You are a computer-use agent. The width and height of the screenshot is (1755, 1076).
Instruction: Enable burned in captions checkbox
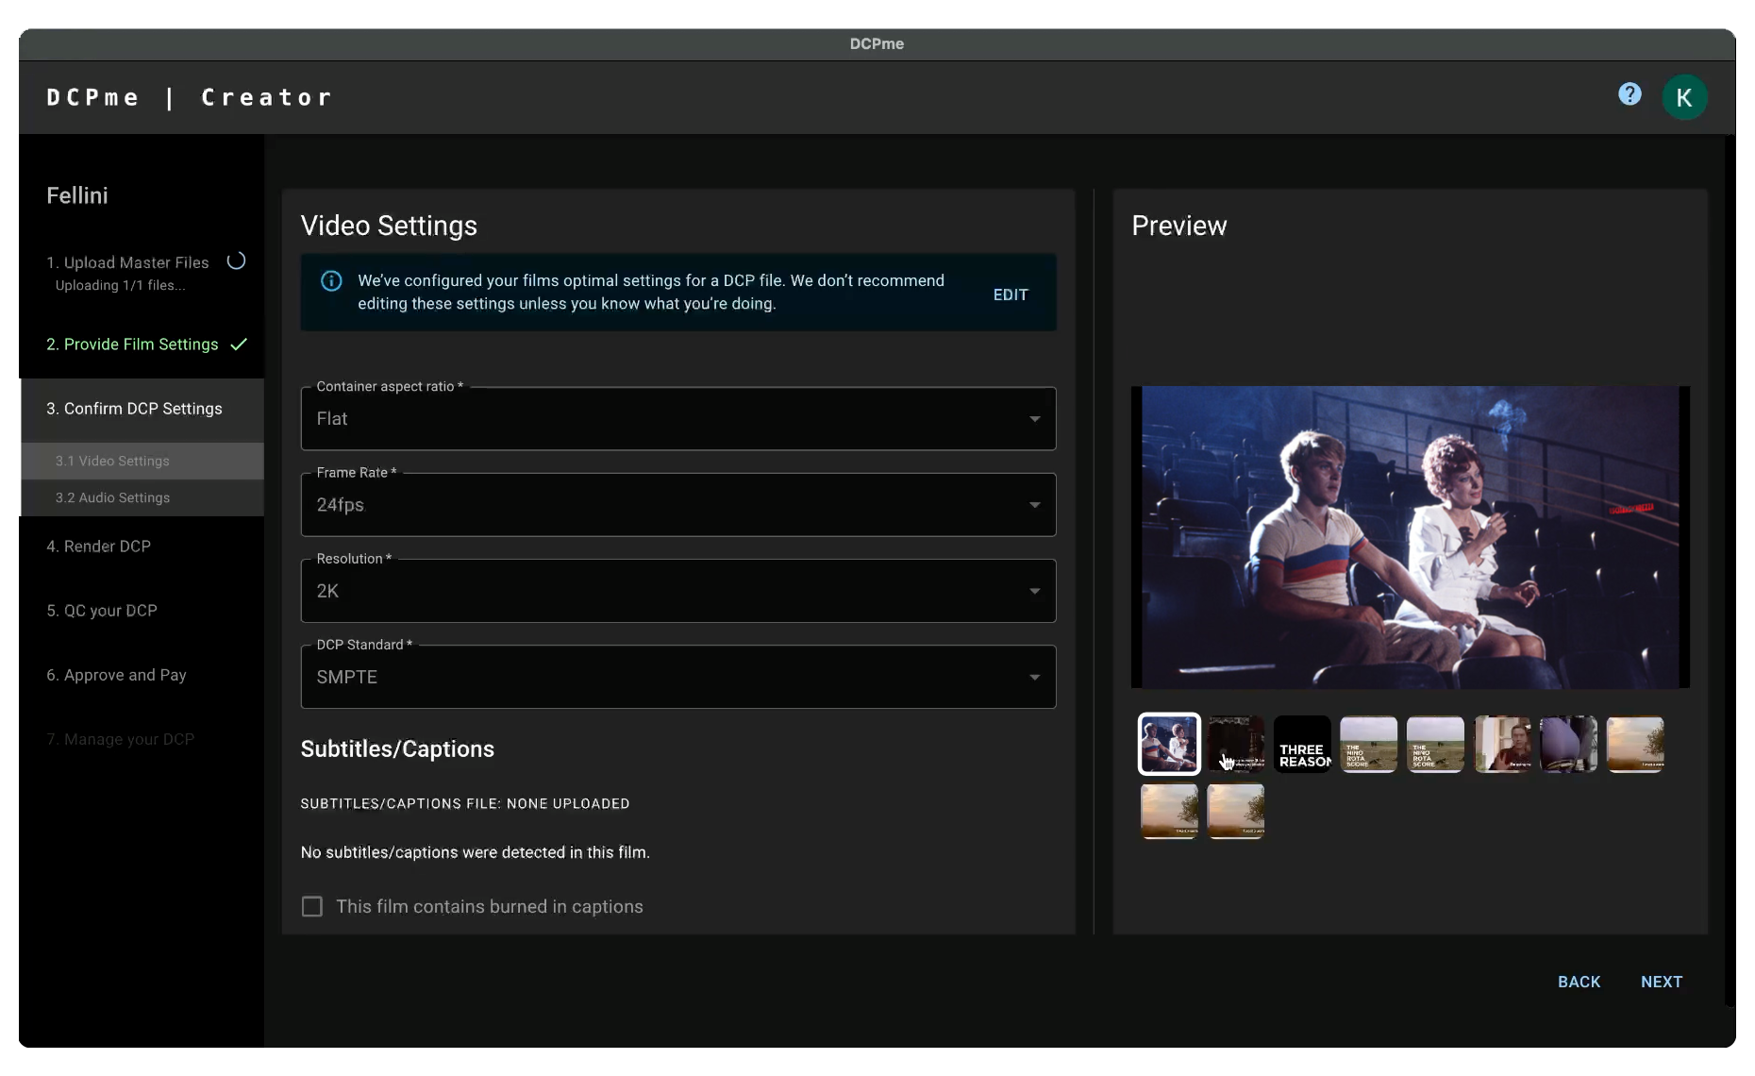[312, 907]
